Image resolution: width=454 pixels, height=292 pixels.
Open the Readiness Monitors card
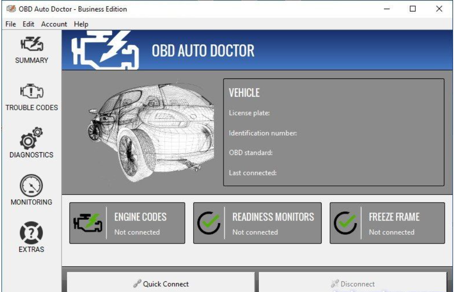coord(257,223)
